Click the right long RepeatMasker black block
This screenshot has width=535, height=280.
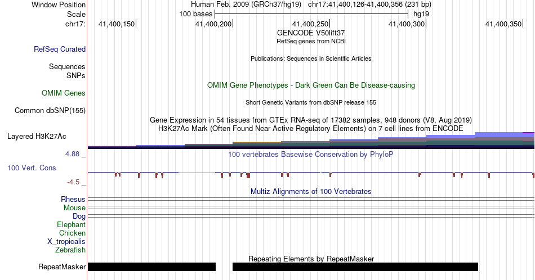355,267
